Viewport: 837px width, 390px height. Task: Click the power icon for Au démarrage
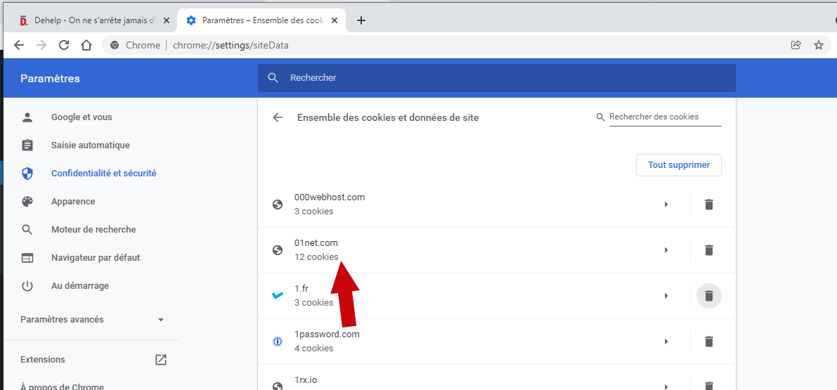click(27, 286)
